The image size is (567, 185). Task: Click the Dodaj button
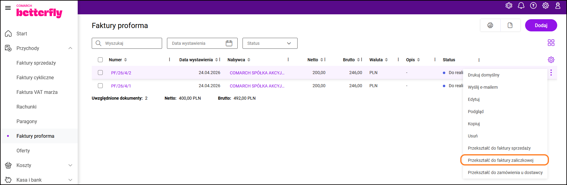click(x=541, y=25)
